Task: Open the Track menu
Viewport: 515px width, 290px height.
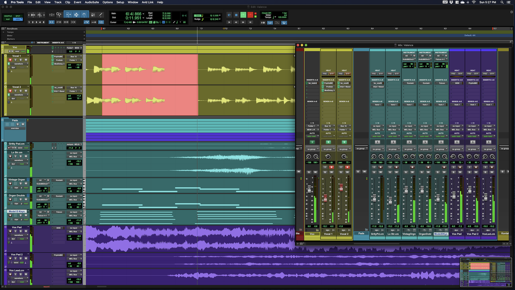Action: pos(58,2)
